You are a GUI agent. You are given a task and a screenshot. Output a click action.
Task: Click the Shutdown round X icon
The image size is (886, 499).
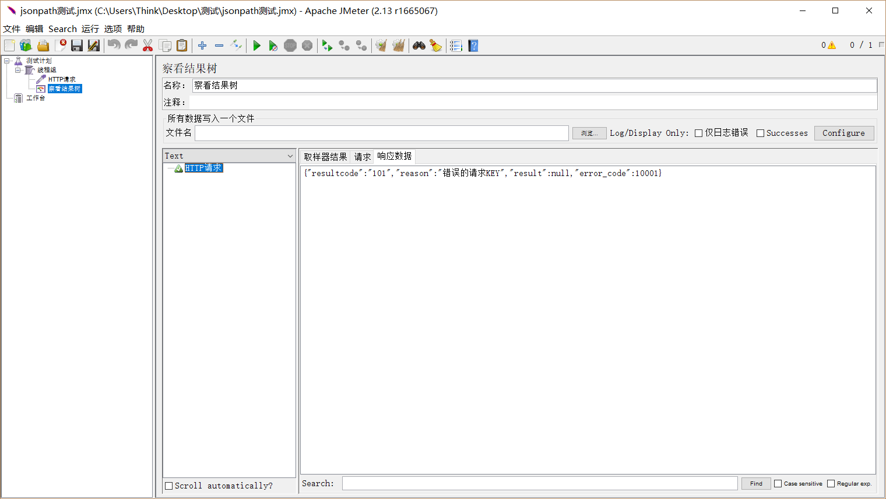click(307, 45)
